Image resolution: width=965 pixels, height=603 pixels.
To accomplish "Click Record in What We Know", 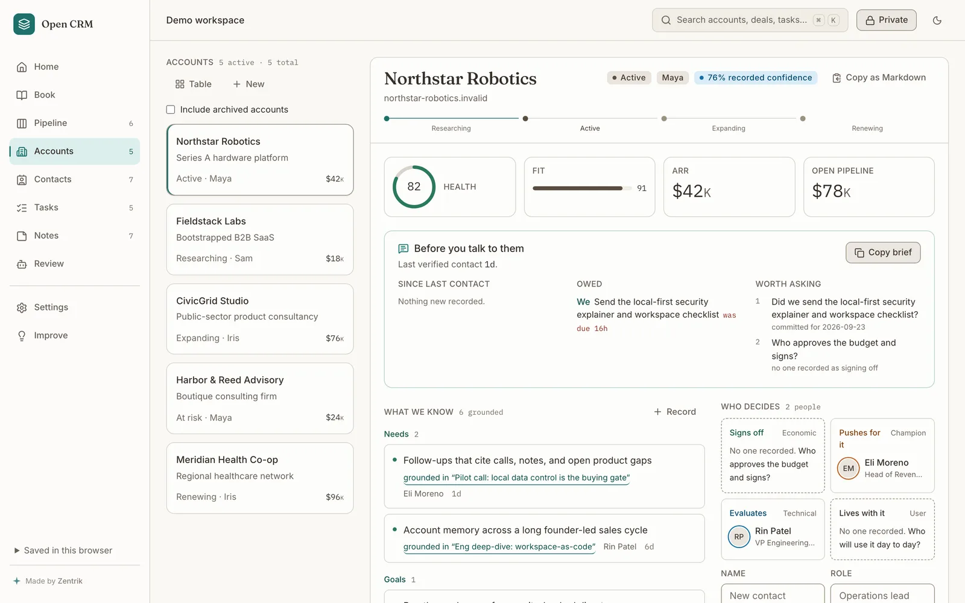I will click(675, 412).
